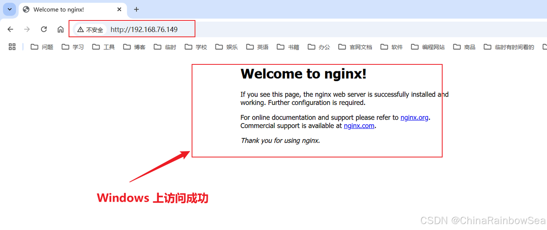The image size is (547, 230).
Task: Open the 软件 bookmarks folder
Action: point(392,47)
